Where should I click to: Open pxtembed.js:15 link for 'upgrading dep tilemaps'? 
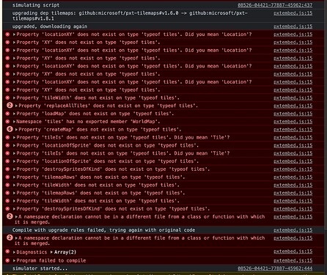tap(293, 13)
